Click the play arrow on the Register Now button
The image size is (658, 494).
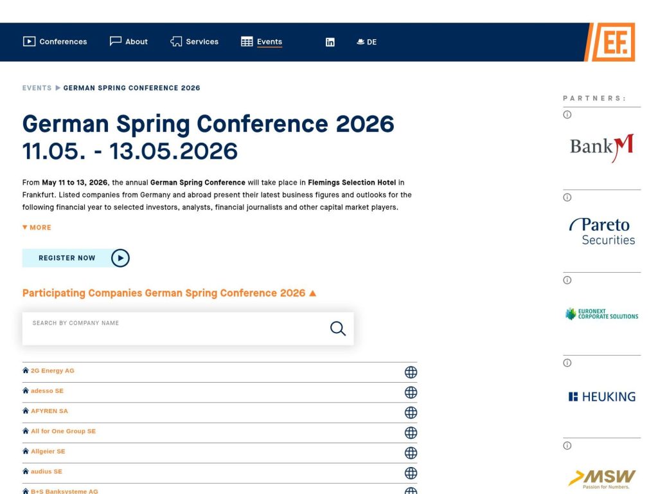120,257
